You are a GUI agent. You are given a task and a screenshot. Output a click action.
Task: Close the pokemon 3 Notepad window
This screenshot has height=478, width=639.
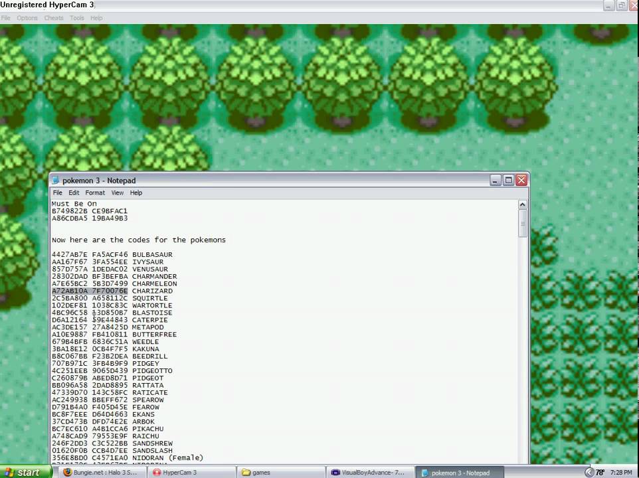[x=521, y=180]
